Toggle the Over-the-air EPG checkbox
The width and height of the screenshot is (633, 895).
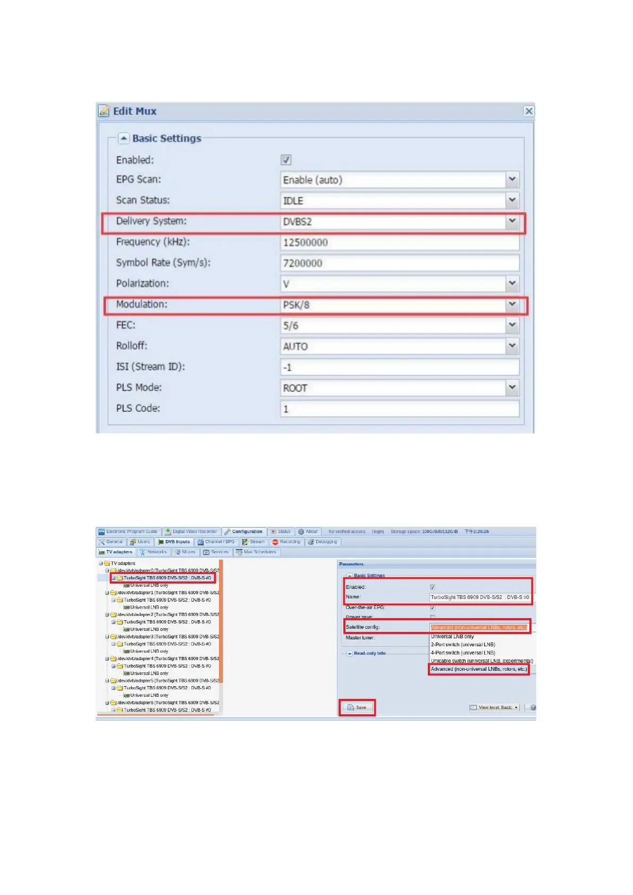click(432, 607)
